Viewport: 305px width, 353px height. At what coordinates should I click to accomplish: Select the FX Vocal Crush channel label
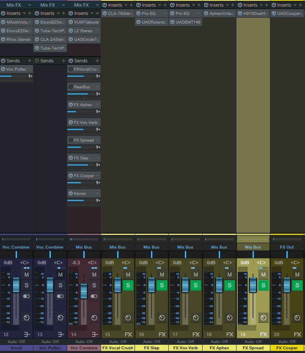pyautogui.click(x=118, y=348)
